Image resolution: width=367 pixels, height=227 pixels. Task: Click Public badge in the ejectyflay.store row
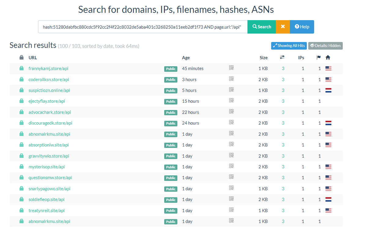(x=171, y=101)
